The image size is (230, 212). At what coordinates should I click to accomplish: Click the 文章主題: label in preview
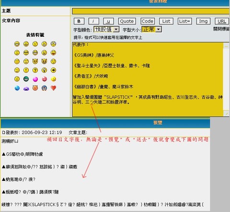coord(78,133)
